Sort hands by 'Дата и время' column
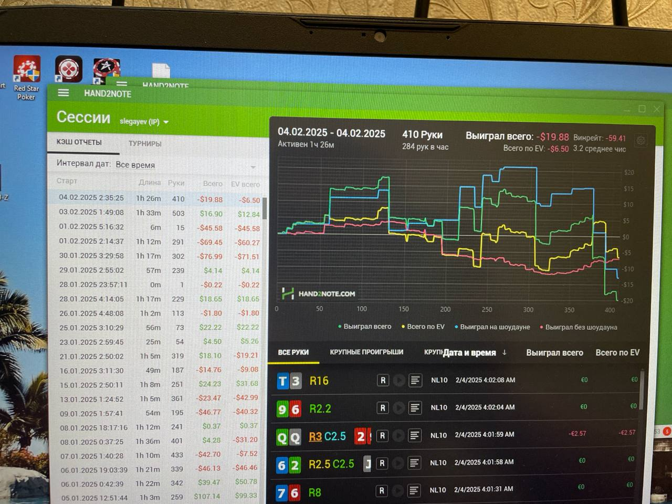This screenshot has height=504, width=672. (x=475, y=352)
